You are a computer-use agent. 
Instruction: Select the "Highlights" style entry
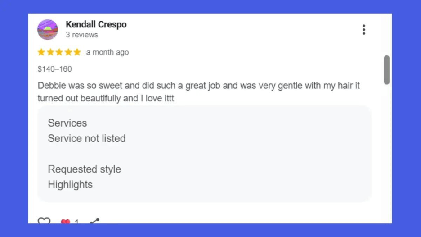pyautogui.click(x=70, y=185)
